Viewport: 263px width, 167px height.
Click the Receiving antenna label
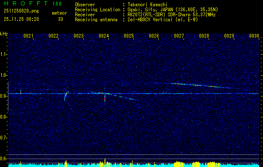point(96,20)
